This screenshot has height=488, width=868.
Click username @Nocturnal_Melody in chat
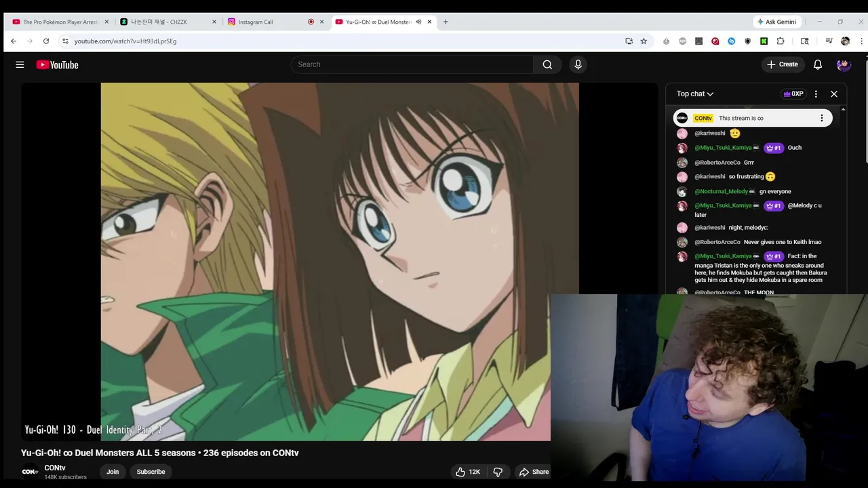coord(721,192)
